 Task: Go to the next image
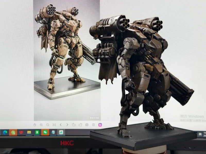tap(67, 125)
